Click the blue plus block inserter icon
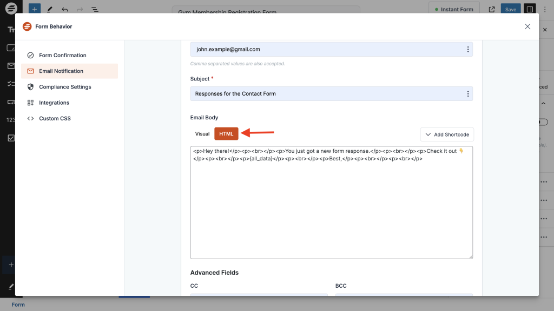 (x=34, y=9)
